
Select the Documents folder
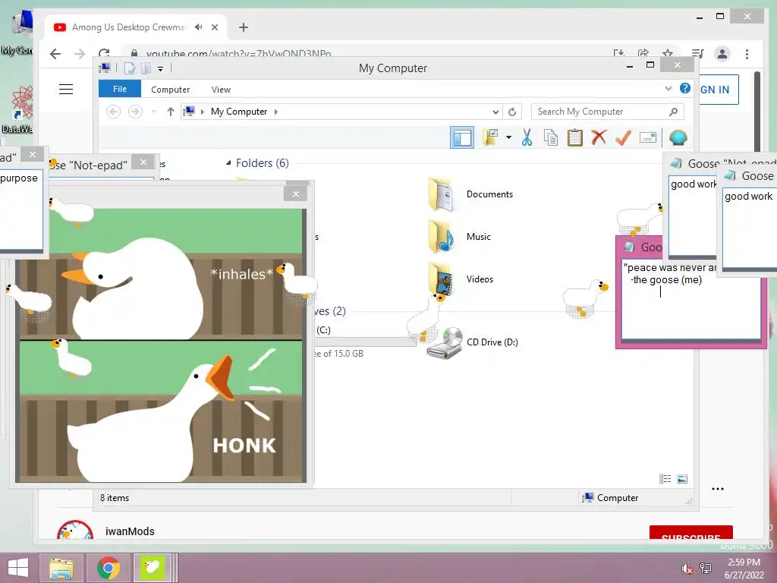tap(470, 194)
